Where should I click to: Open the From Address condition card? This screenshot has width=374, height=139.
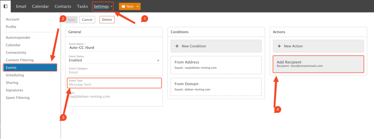(216, 65)
